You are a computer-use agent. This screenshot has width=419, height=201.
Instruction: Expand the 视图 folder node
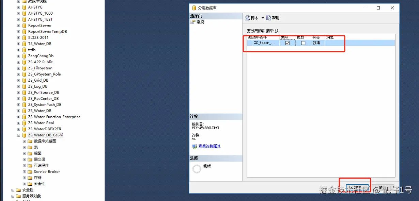tap(25, 154)
